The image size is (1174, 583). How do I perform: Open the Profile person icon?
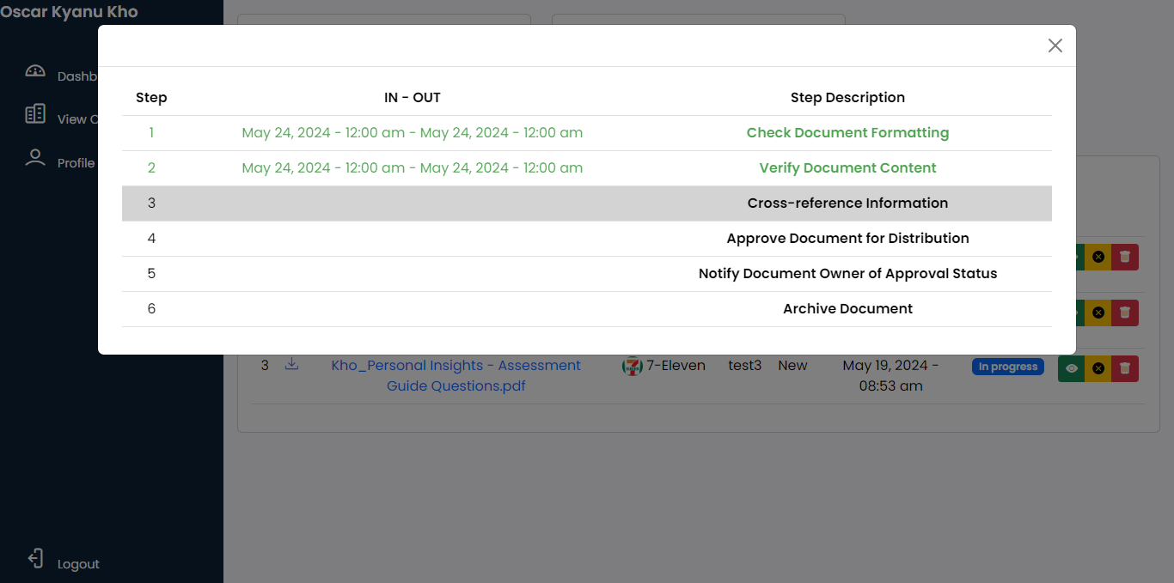click(35, 157)
